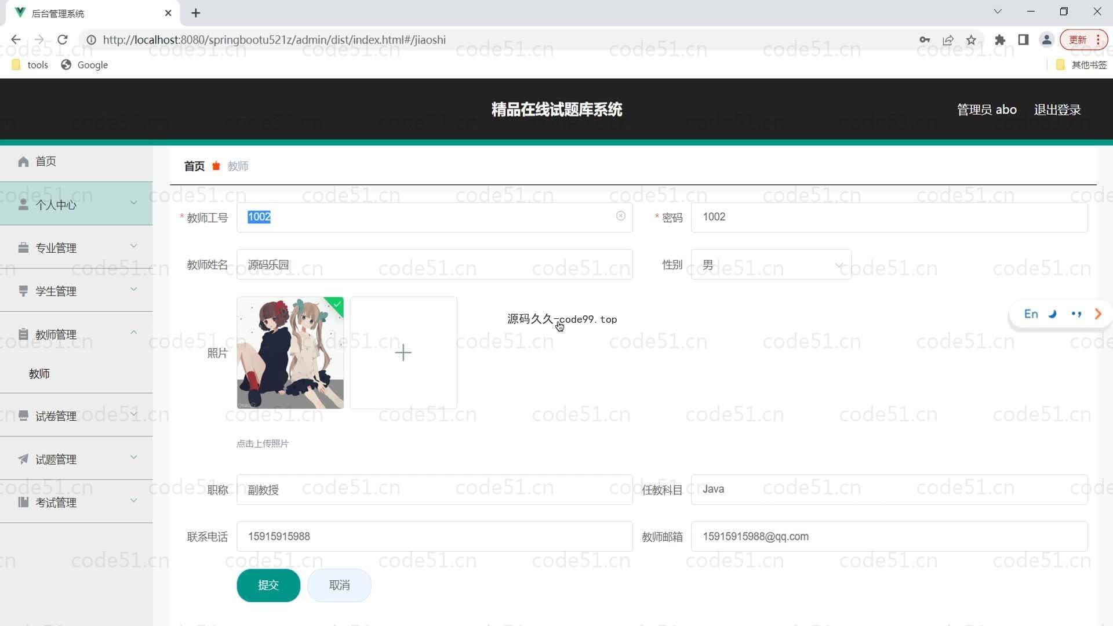Open a new browser tab
The height and width of the screenshot is (626, 1113).
click(196, 13)
